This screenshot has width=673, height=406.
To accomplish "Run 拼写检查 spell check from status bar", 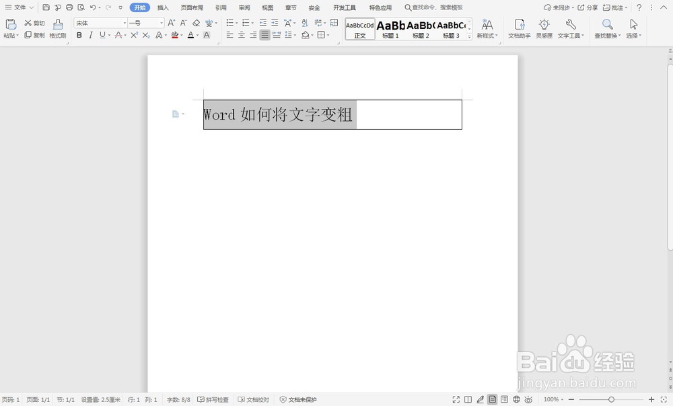I will point(213,399).
